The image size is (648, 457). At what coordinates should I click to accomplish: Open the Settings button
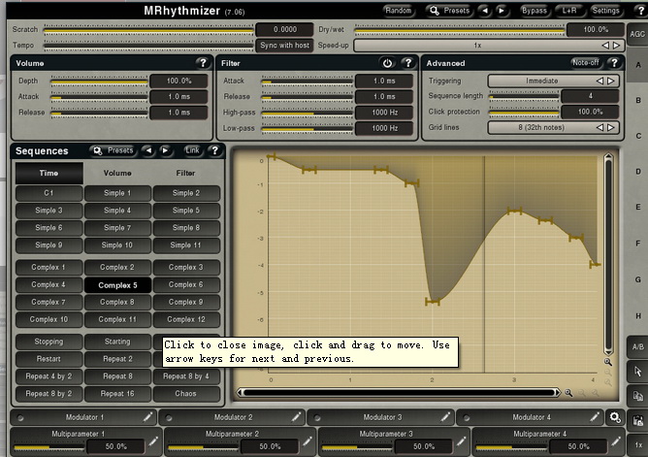point(605,11)
